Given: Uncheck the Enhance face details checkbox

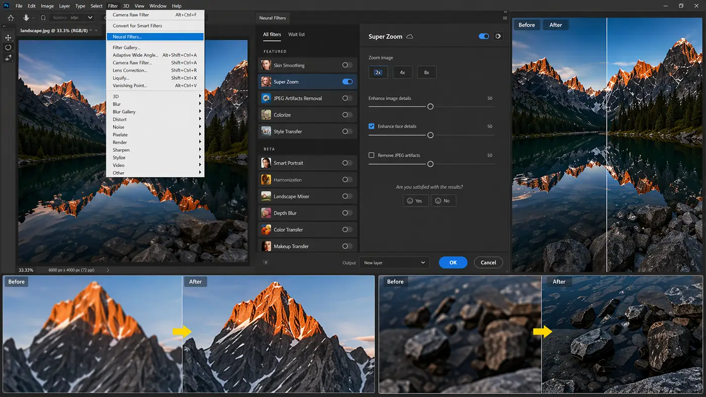Looking at the screenshot, I should tap(372, 126).
